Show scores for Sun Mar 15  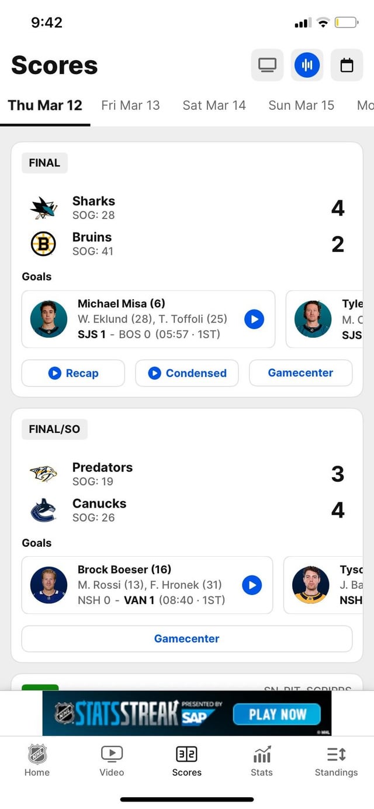301,105
